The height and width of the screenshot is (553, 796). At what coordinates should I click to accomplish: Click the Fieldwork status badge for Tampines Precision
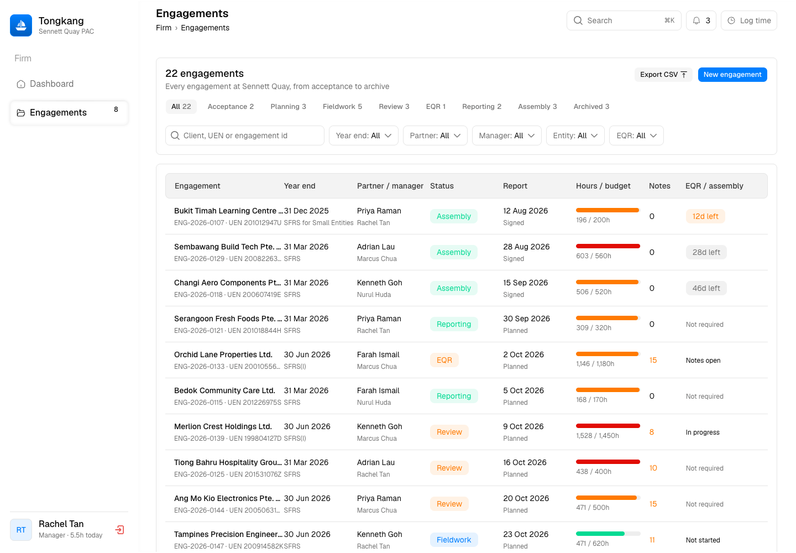point(454,540)
